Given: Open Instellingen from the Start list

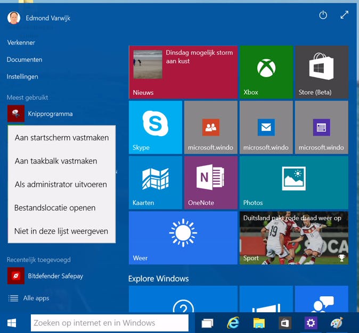Looking at the screenshot, I should [x=22, y=77].
